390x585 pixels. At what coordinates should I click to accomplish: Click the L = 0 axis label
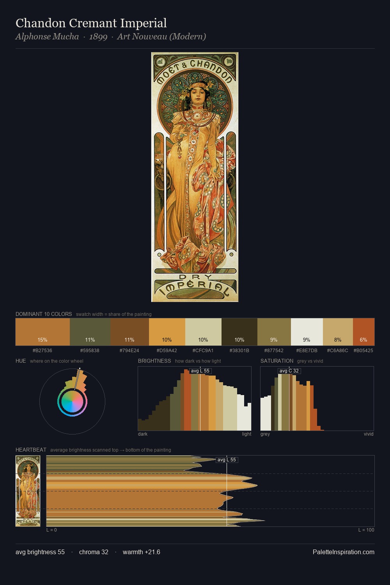[x=51, y=530]
